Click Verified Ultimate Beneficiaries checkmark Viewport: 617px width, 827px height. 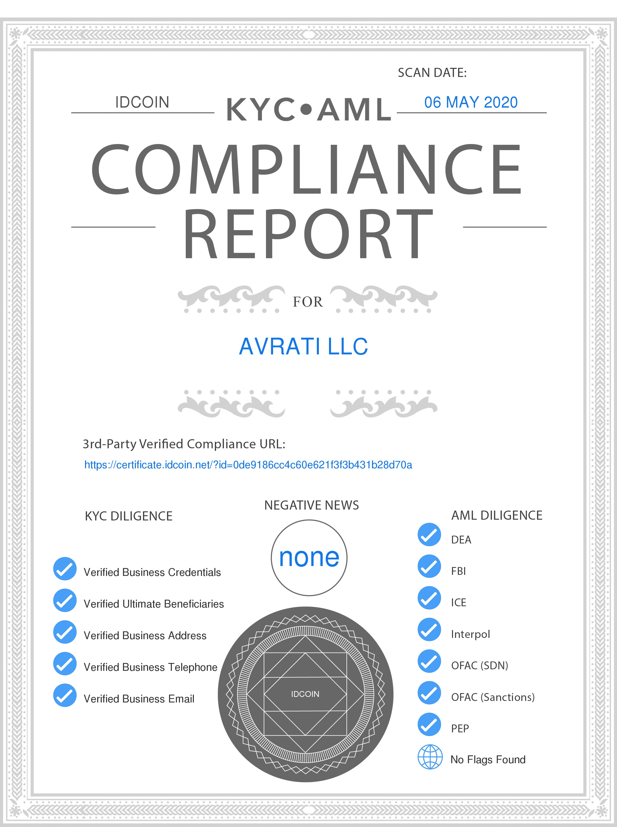coord(65,600)
